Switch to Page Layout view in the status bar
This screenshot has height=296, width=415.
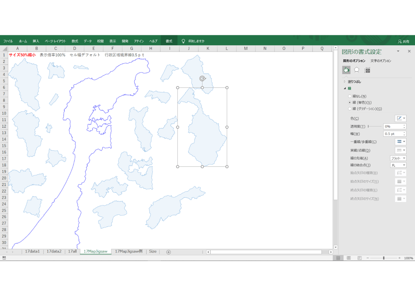[x=349, y=258]
